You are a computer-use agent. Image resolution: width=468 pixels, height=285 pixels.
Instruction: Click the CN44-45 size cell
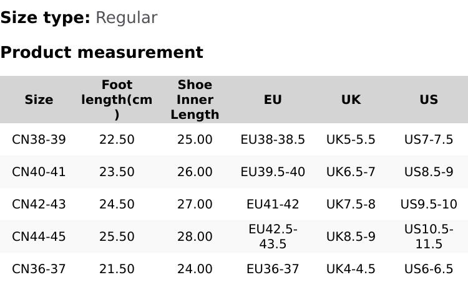[39, 236]
